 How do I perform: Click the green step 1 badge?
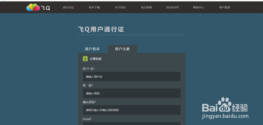(x=85, y=59)
